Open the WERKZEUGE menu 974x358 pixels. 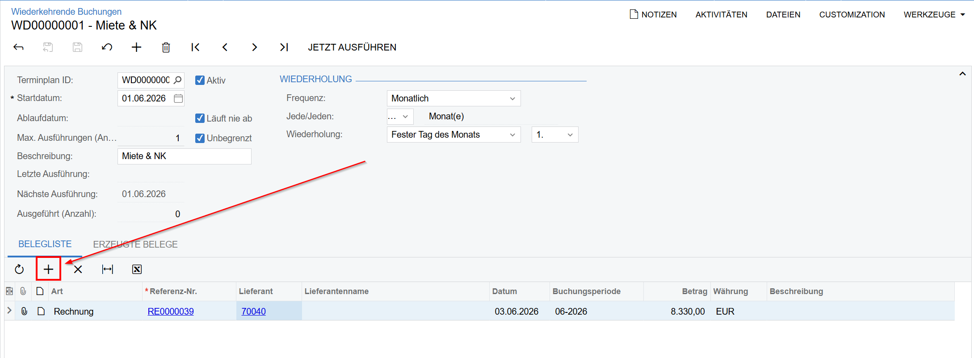934,15
